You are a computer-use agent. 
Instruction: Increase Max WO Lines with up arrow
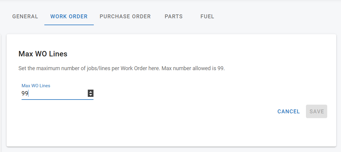click(90, 92)
